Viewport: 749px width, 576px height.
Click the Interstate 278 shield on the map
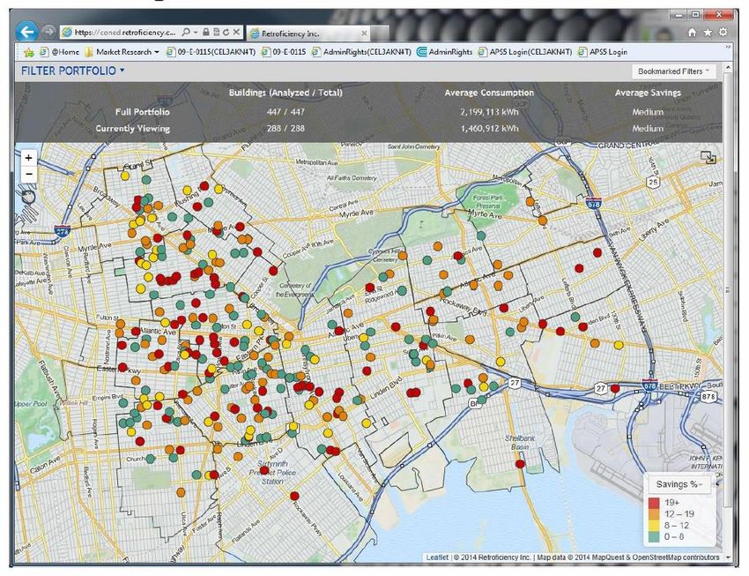pos(63,231)
